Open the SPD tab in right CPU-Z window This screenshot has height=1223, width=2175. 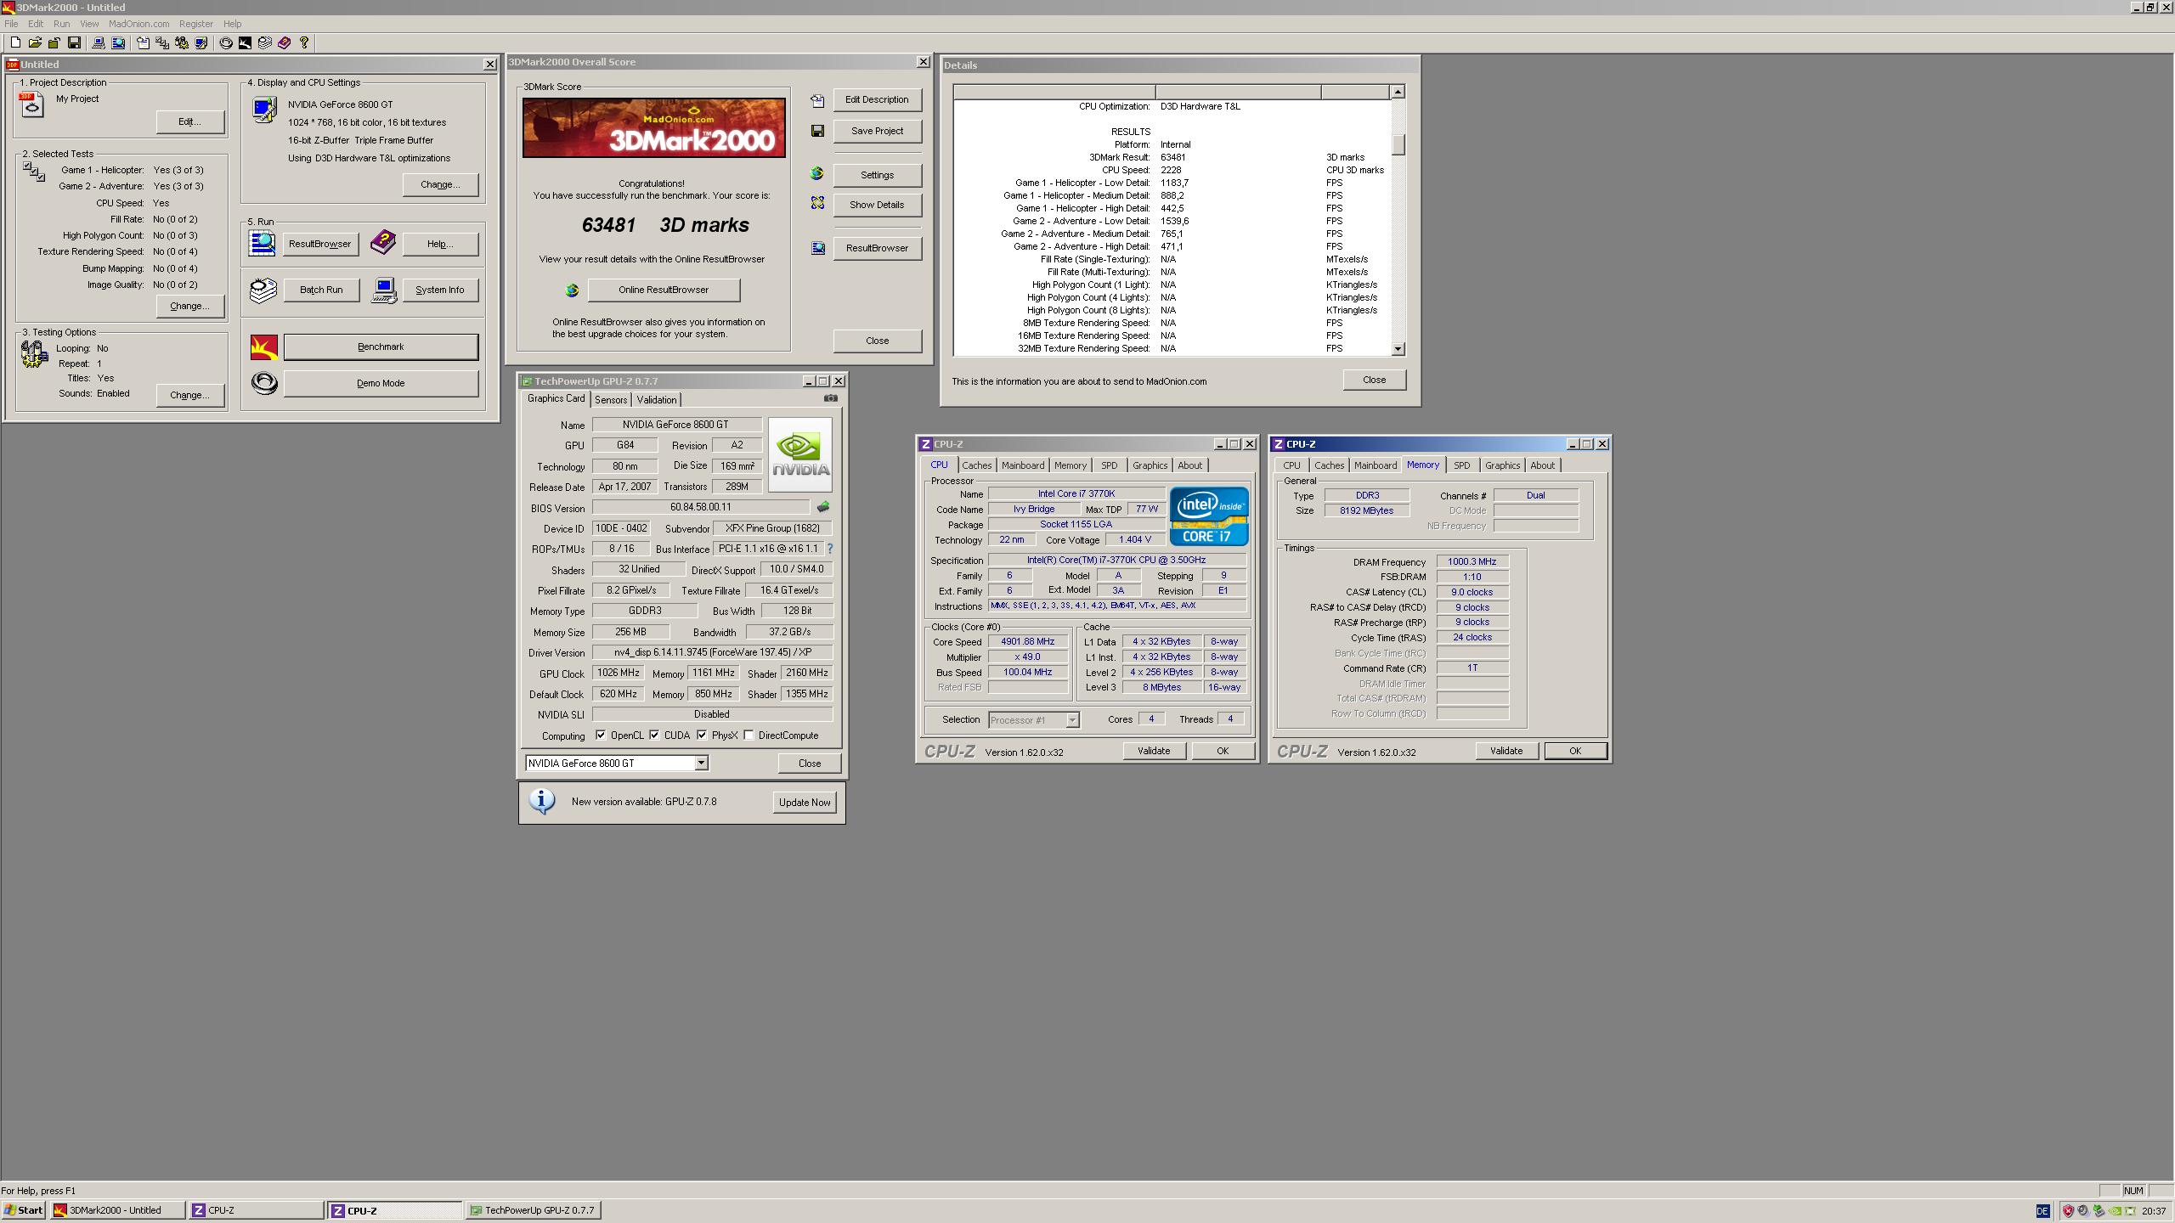tap(1461, 465)
